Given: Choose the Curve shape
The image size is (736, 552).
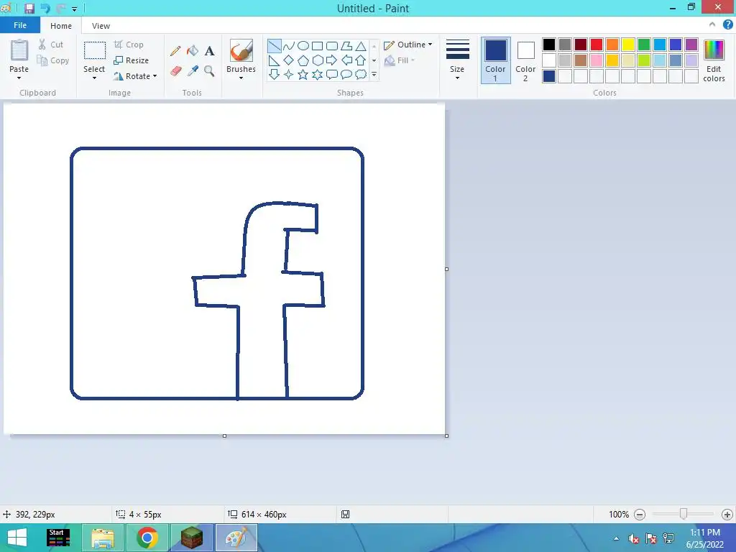Looking at the screenshot, I should coord(289,46).
